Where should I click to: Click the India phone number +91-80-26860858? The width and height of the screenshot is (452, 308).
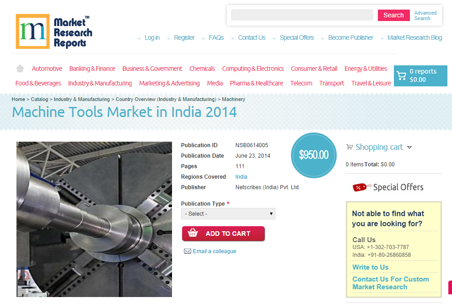[x=389, y=255]
